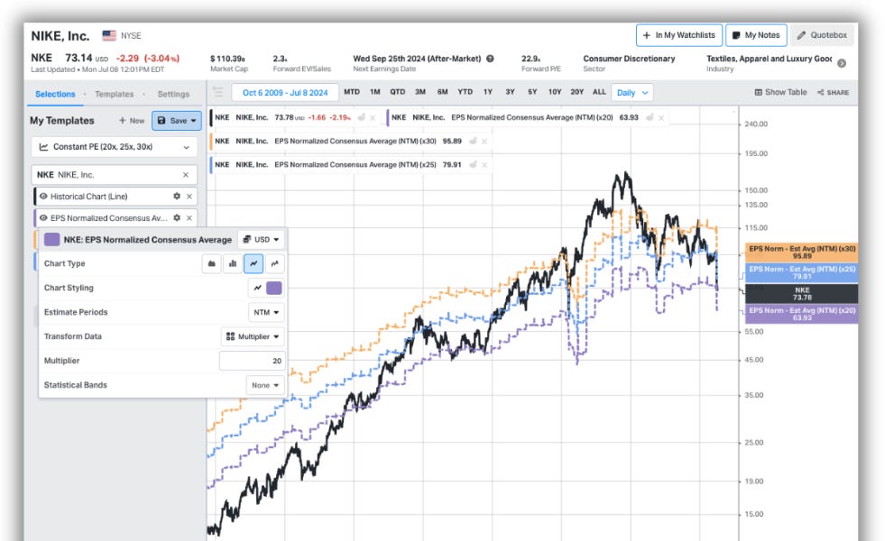Switch to the Settings tab
The height and width of the screenshot is (541, 885).
173,94
